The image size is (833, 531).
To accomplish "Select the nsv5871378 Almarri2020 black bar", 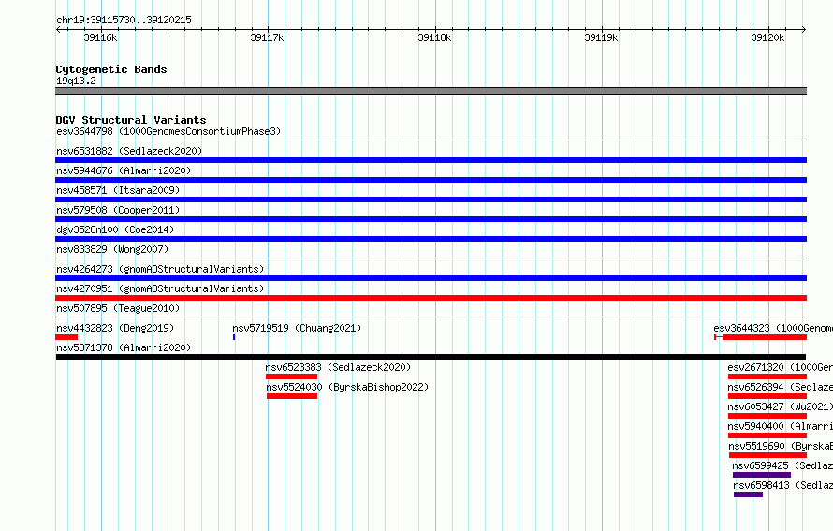I will click(431, 357).
